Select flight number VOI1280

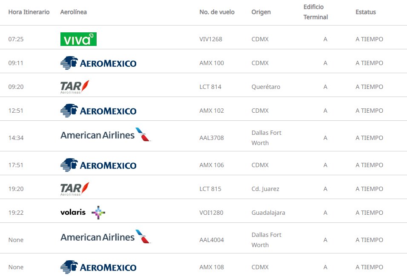pos(211,213)
